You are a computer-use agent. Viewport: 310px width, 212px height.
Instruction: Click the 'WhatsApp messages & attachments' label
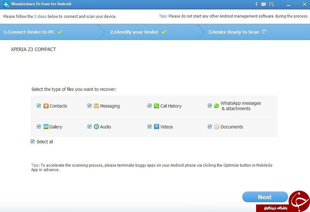click(x=241, y=106)
